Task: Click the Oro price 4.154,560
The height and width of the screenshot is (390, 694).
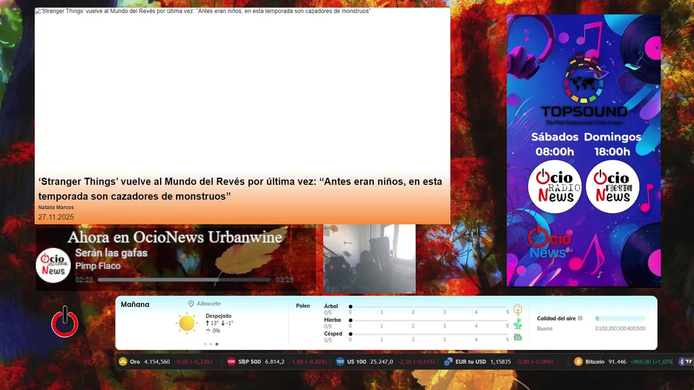Action: click(157, 361)
